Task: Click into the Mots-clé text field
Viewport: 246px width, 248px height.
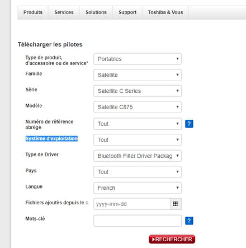Action: [138, 221]
